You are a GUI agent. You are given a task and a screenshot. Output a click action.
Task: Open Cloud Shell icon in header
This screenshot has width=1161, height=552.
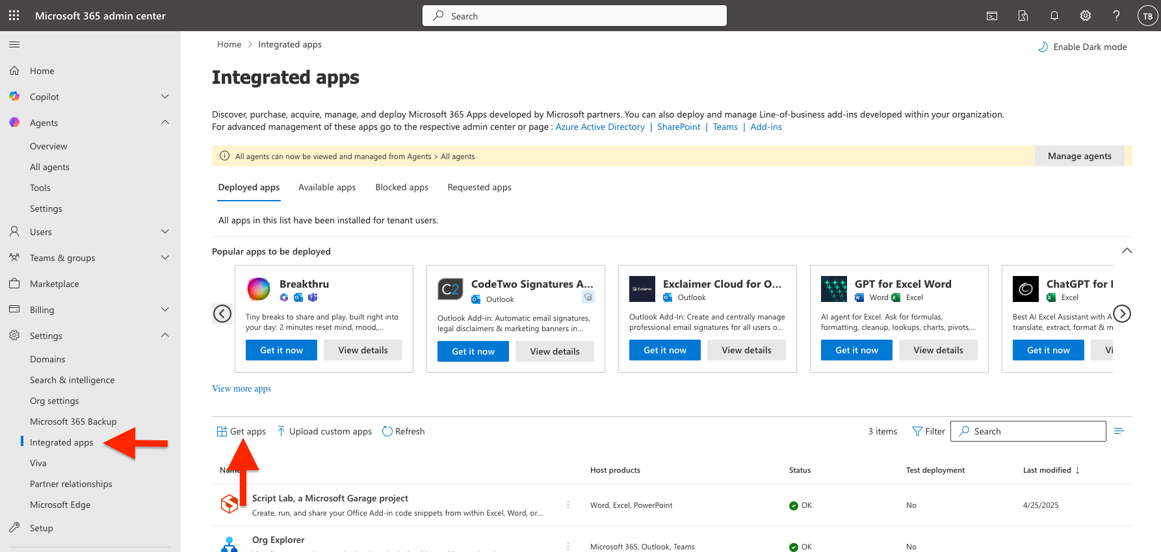pyautogui.click(x=992, y=16)
